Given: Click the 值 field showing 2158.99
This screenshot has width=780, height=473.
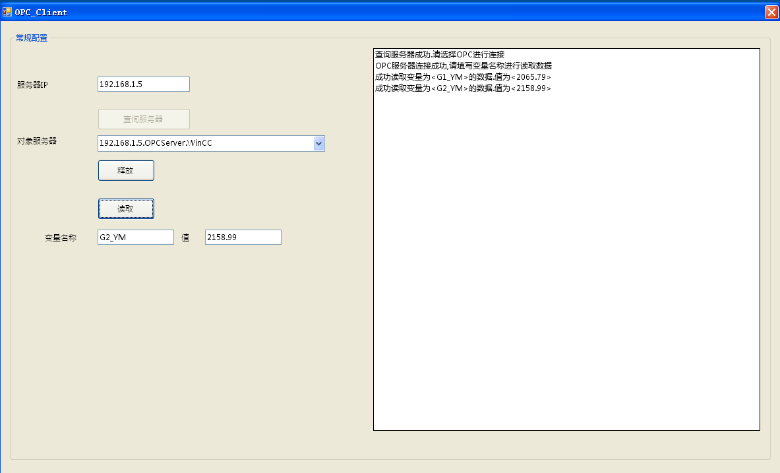Looking at the screenshot, I should tap(243, 237).
